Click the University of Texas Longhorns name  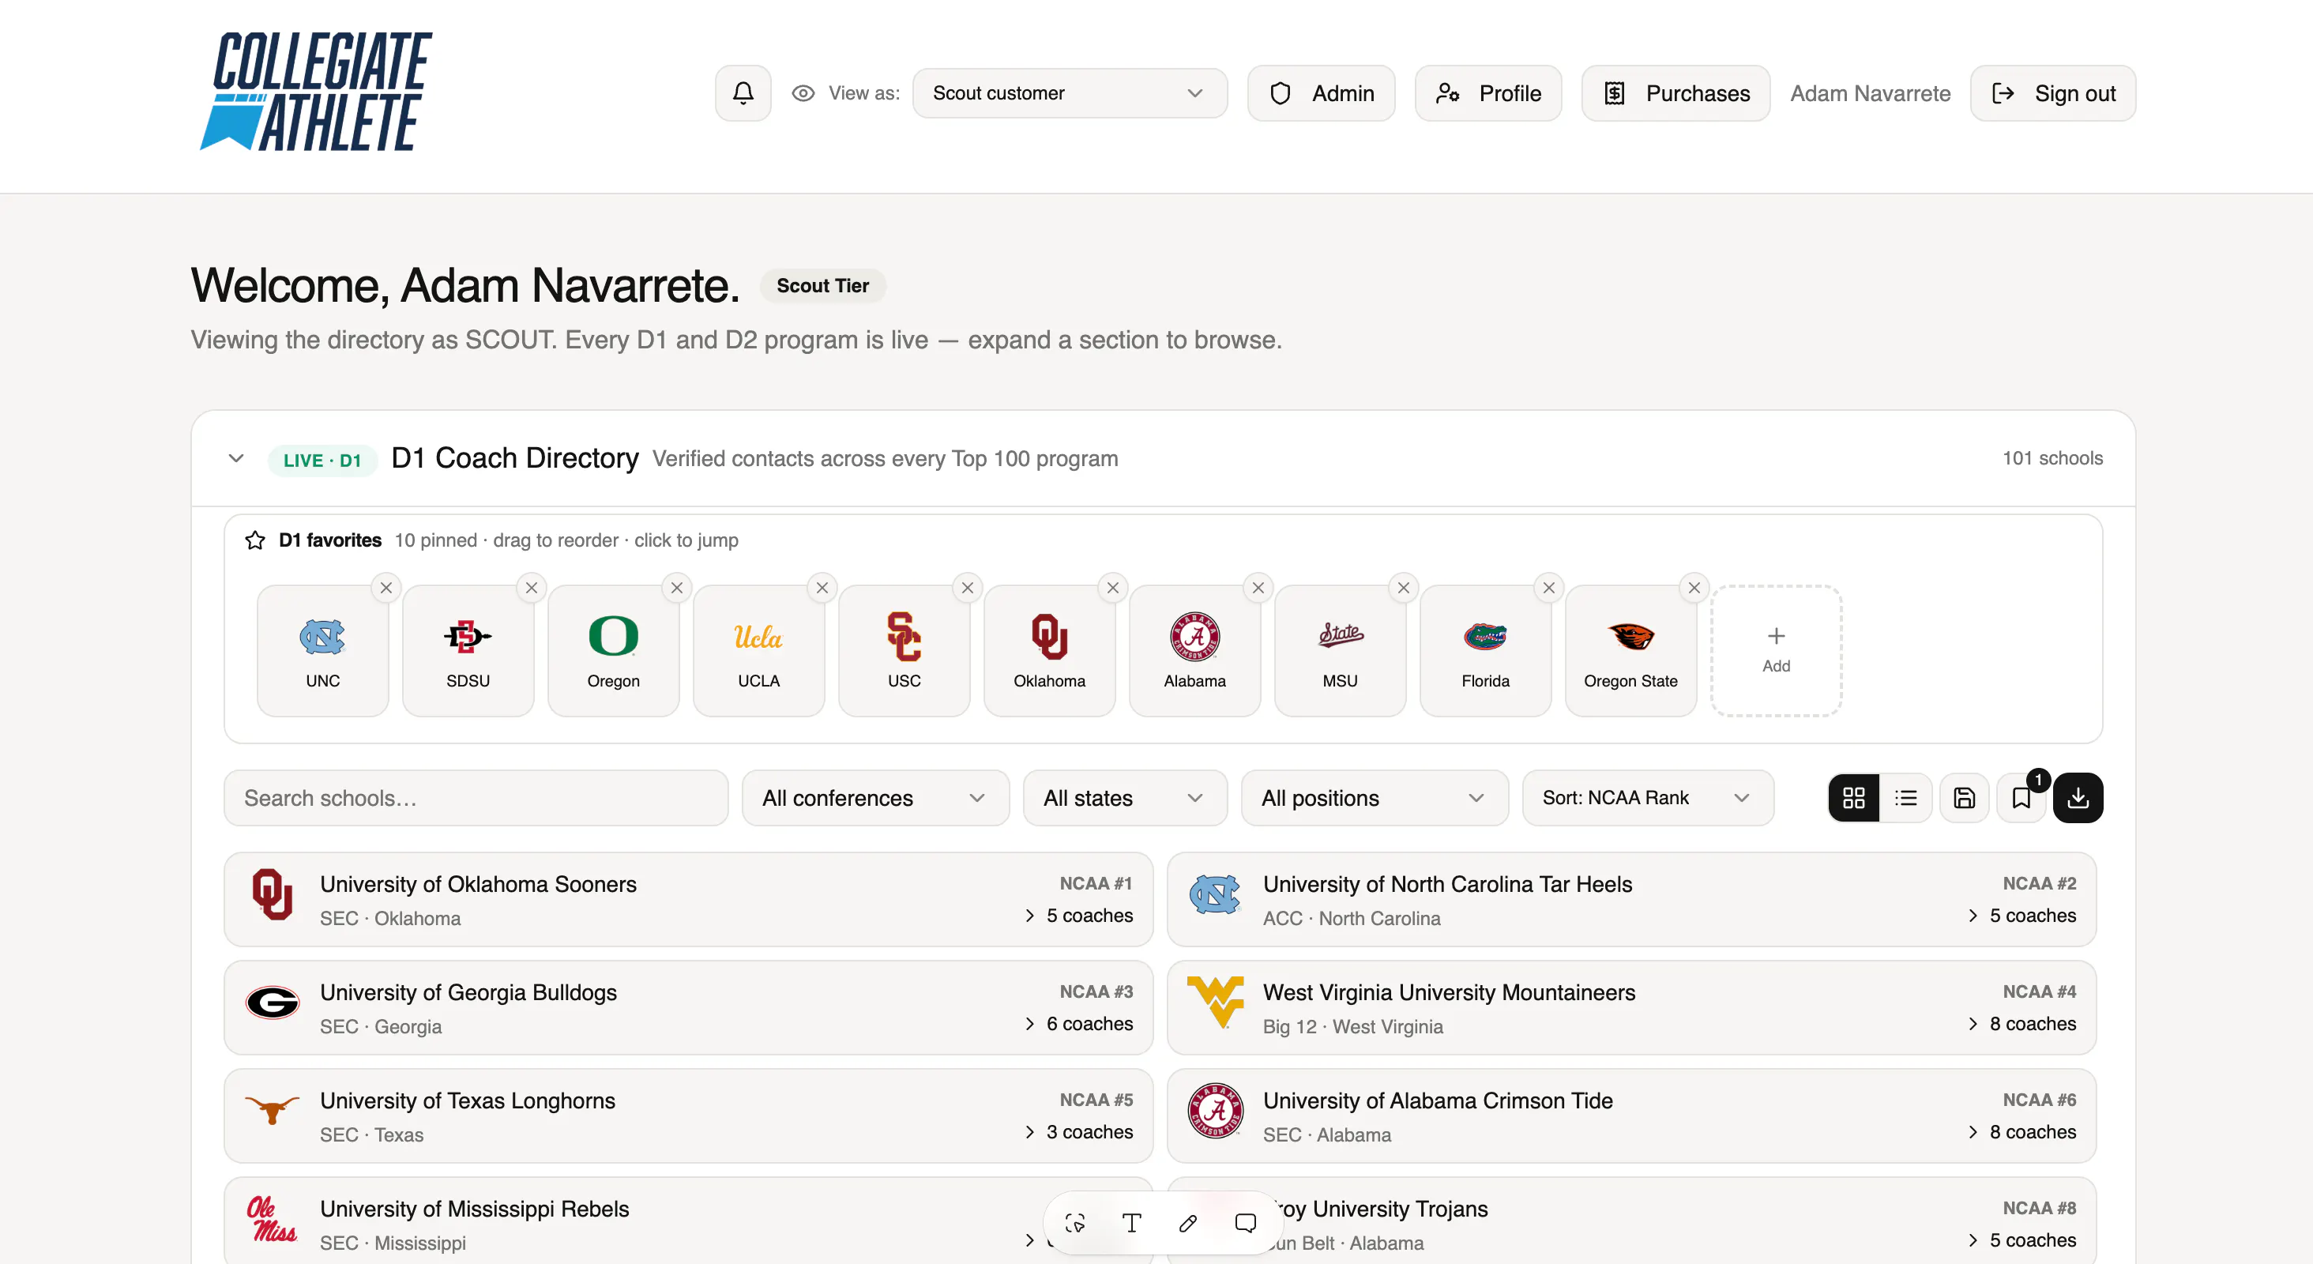pyautogui.click(x=468, y=1101)
